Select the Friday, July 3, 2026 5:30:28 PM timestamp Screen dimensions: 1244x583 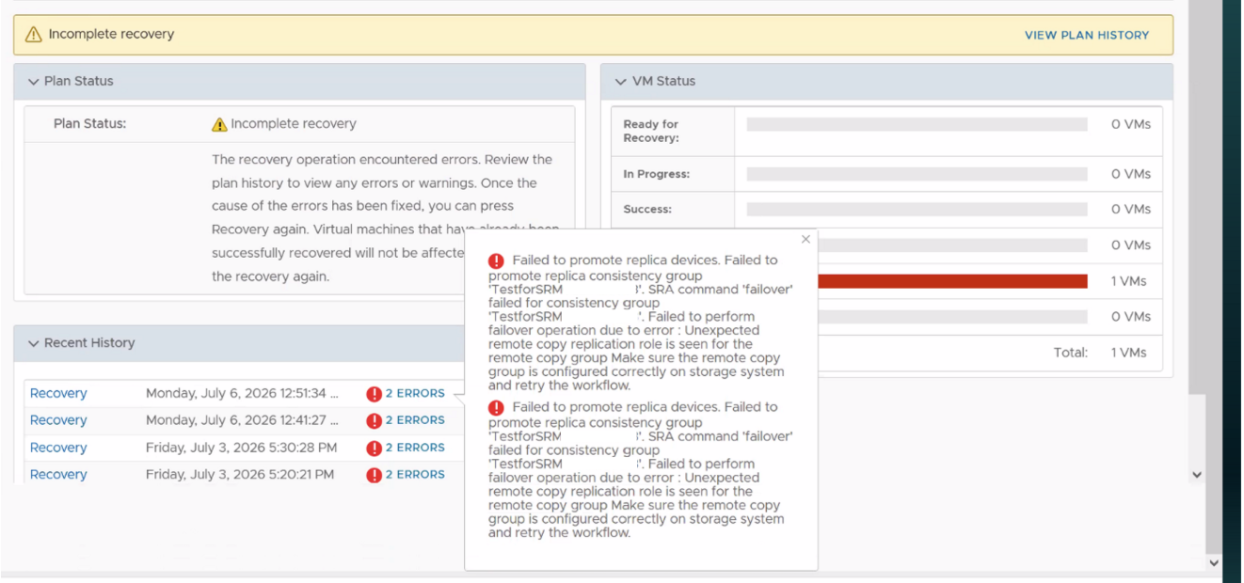(241, 448)
